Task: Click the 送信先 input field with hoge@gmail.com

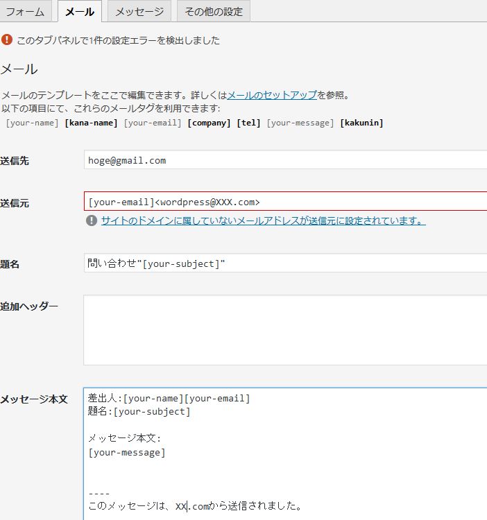Action: click(x=285, y=160)
